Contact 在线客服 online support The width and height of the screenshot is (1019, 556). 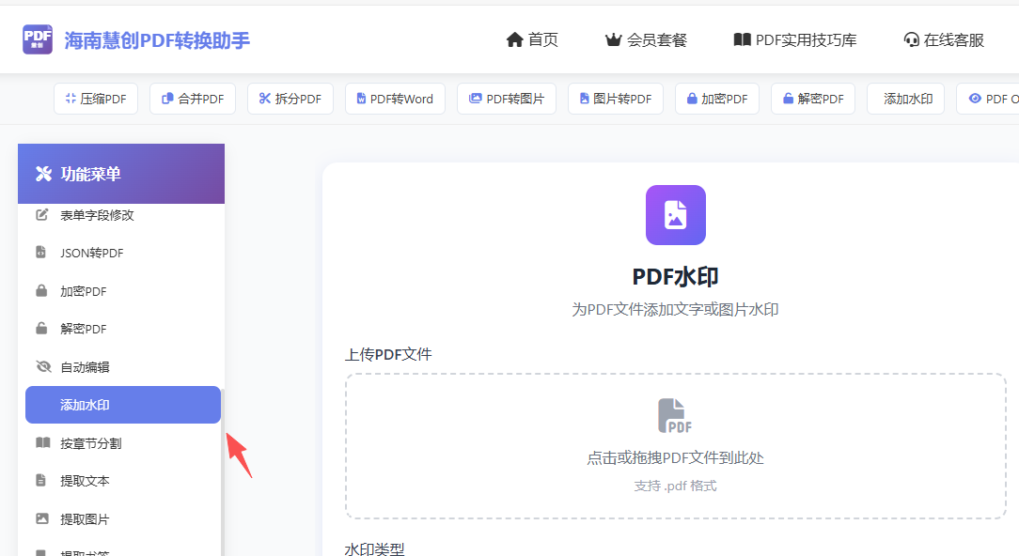pos(944,40)
